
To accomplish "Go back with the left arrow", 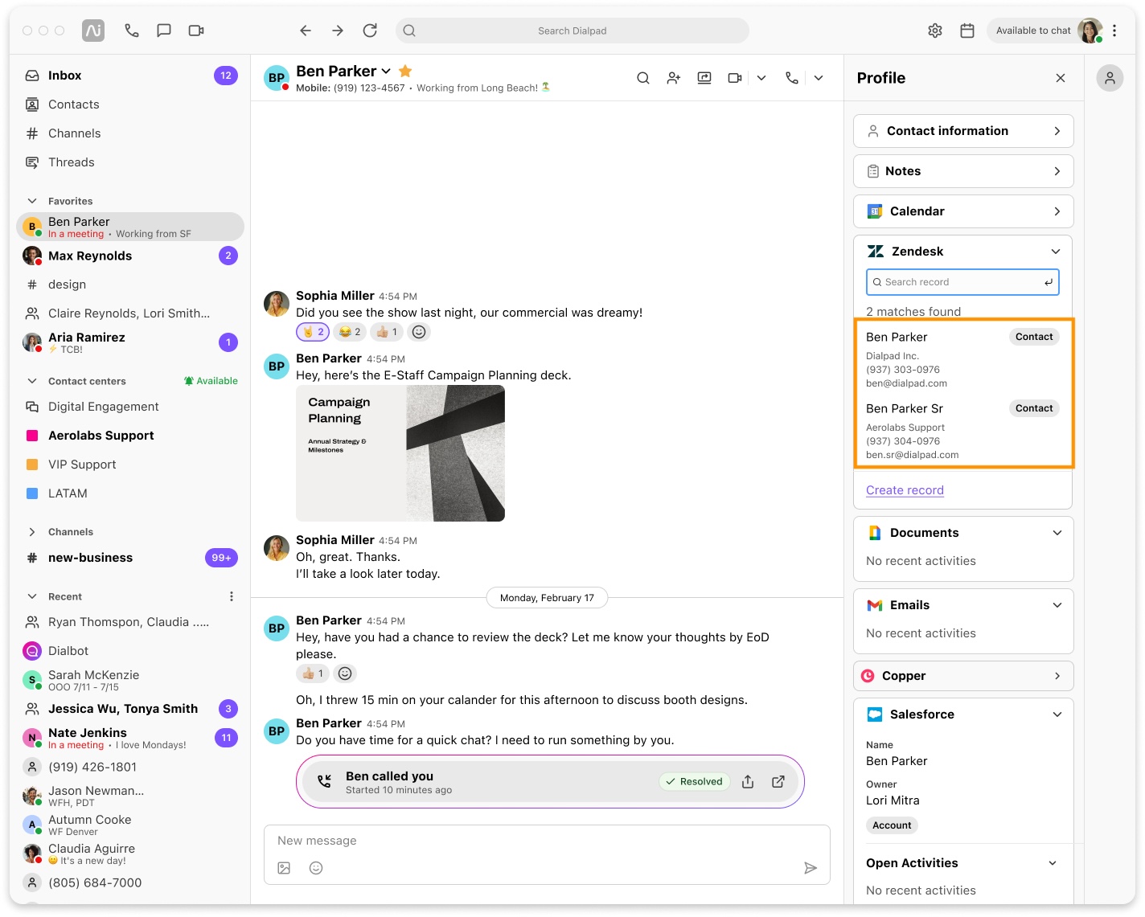I will tap(306, 31).
